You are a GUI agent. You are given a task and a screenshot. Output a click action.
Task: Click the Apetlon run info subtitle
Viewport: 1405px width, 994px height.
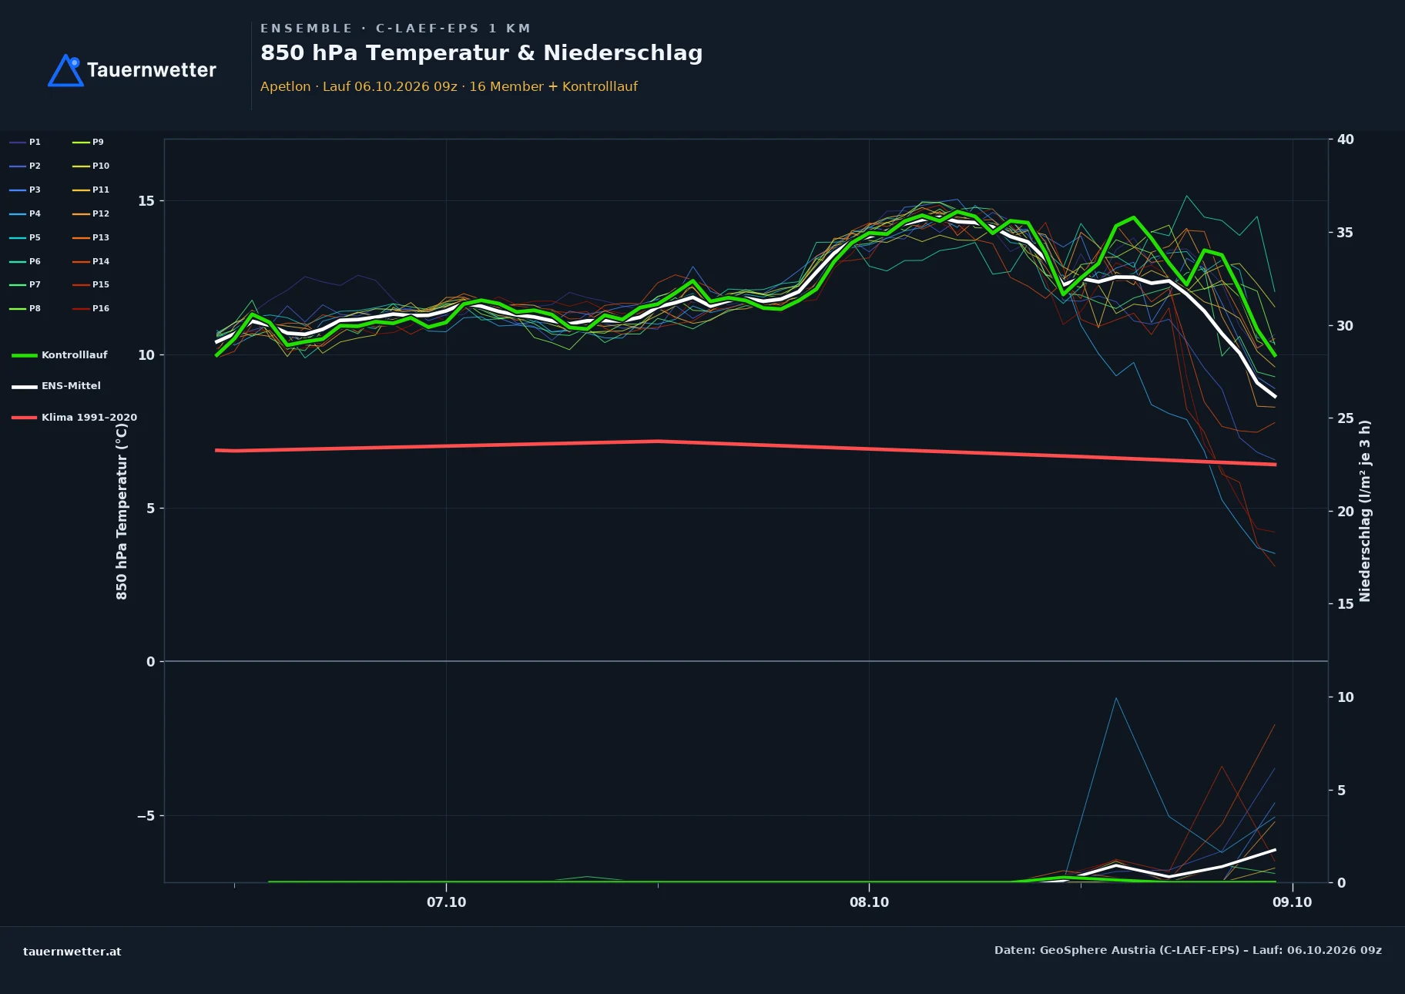click(449, 86)
